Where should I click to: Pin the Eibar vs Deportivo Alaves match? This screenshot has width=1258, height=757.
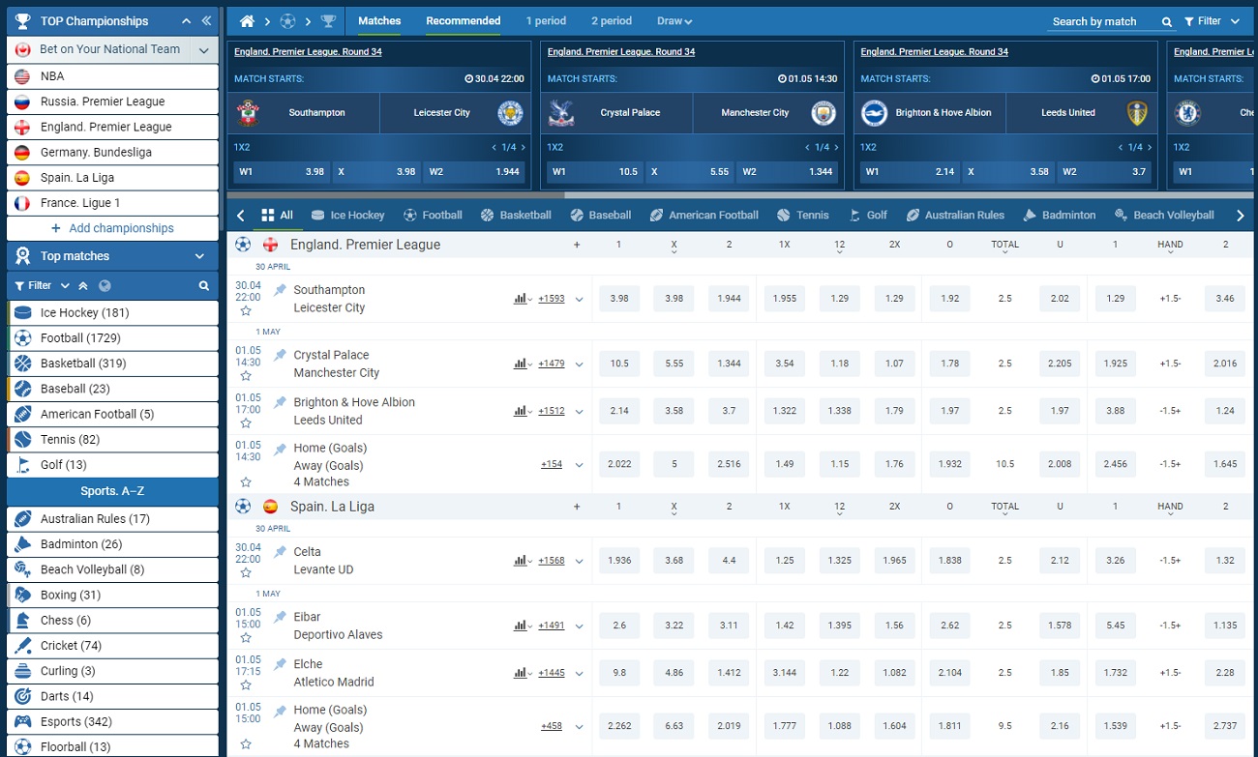(x=281, y=617)
